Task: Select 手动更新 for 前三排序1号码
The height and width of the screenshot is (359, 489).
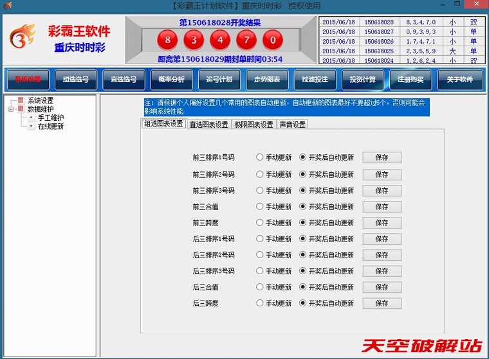Action: click(260, 157)
